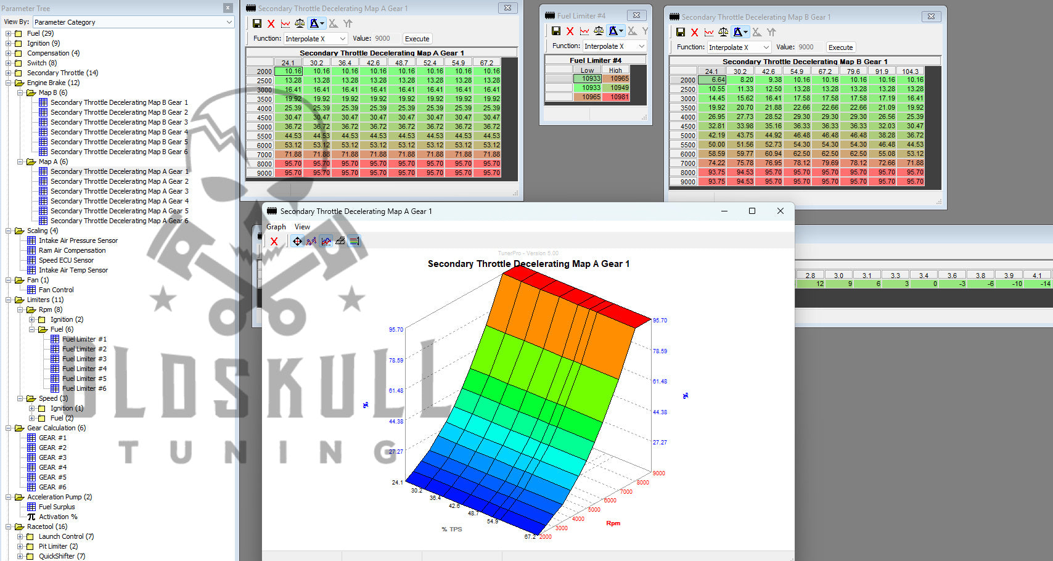Save changes in Map A Gear 1 table window
Screen dimensions: 1053x561
coord(257,23)
